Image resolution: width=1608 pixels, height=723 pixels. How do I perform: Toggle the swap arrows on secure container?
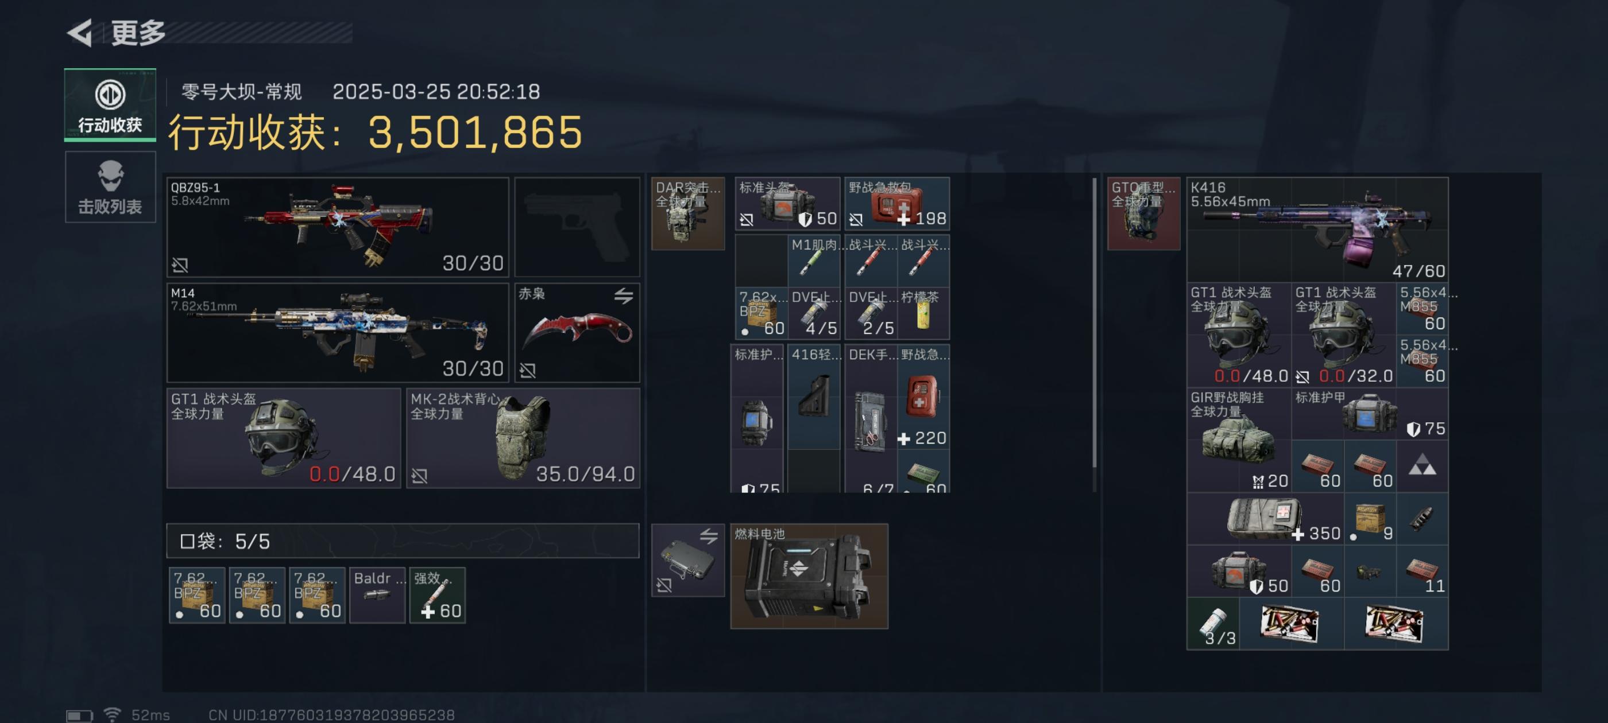(709, 536)
